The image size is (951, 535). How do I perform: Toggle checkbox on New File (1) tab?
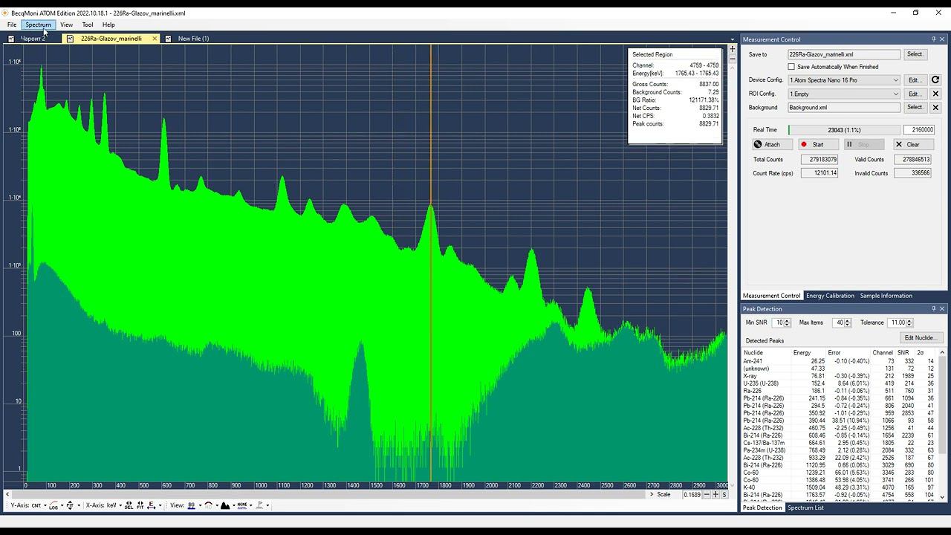pyautogui.click(x=168, y=39)
